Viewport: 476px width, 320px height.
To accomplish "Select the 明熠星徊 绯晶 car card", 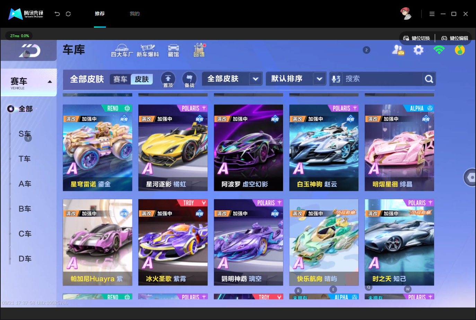I will 399,148.
